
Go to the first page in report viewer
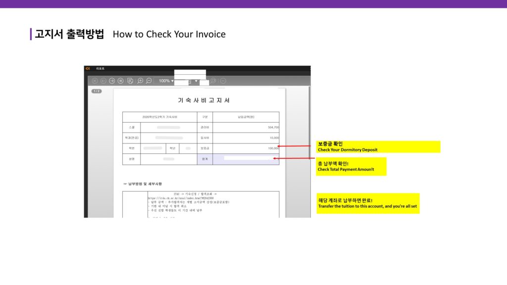95,81
